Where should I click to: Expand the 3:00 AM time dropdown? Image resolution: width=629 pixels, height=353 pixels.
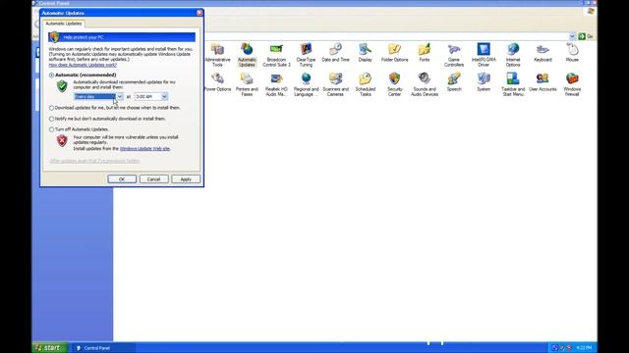tap(164, 96)
